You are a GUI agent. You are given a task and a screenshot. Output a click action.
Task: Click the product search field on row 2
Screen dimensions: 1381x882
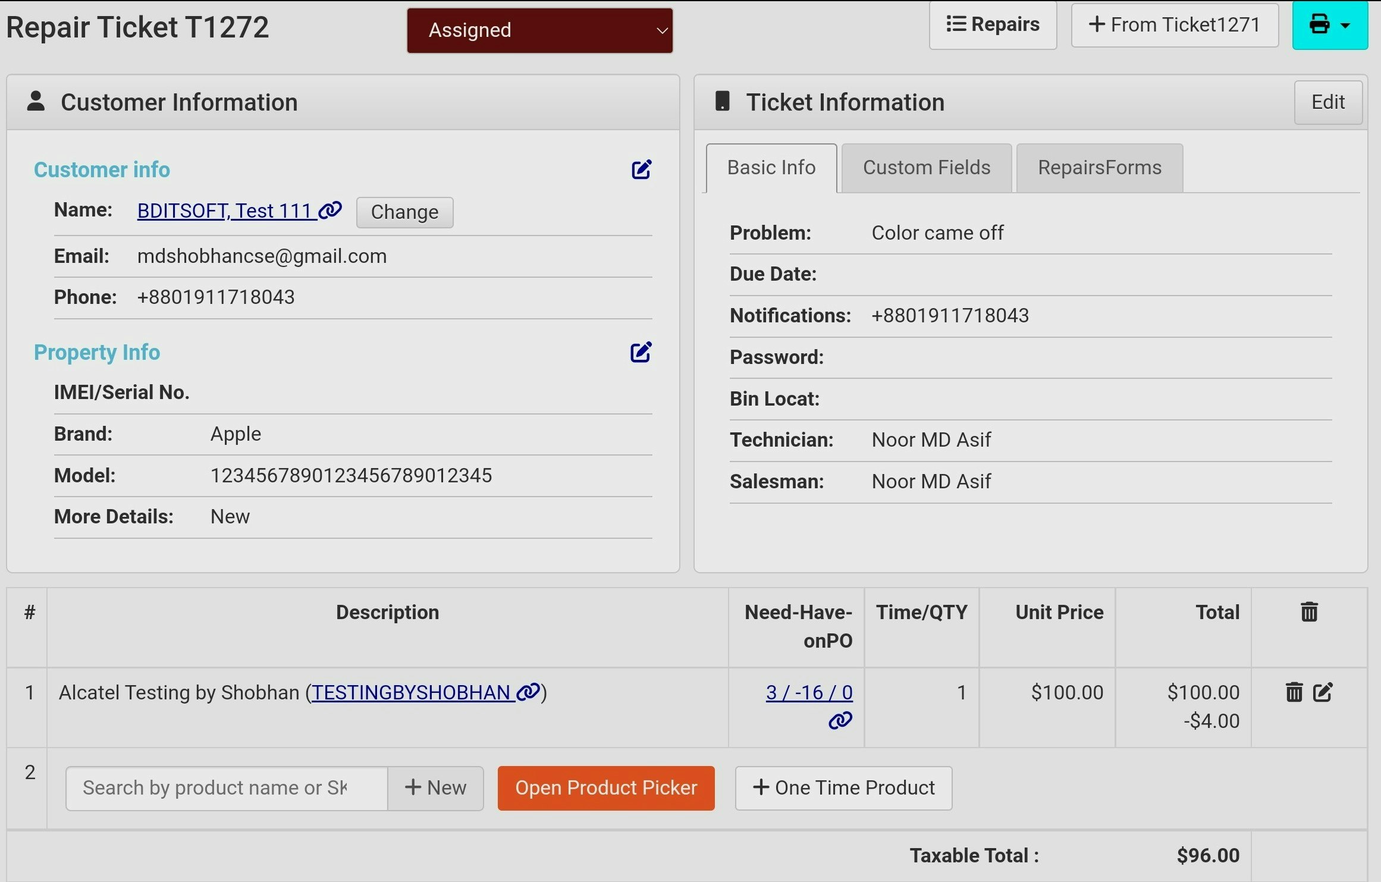click(226, 788)
